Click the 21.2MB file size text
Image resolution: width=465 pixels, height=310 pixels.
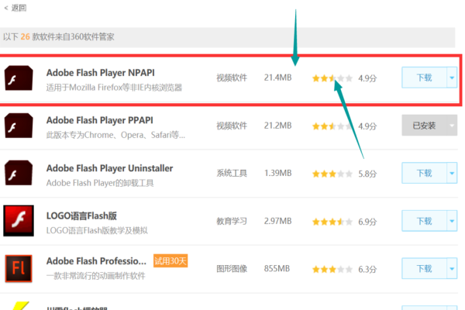[278, 126]
